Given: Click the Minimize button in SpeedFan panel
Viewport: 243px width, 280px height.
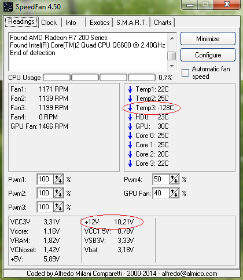Looking at the screenshot, I should click(208, 39).
